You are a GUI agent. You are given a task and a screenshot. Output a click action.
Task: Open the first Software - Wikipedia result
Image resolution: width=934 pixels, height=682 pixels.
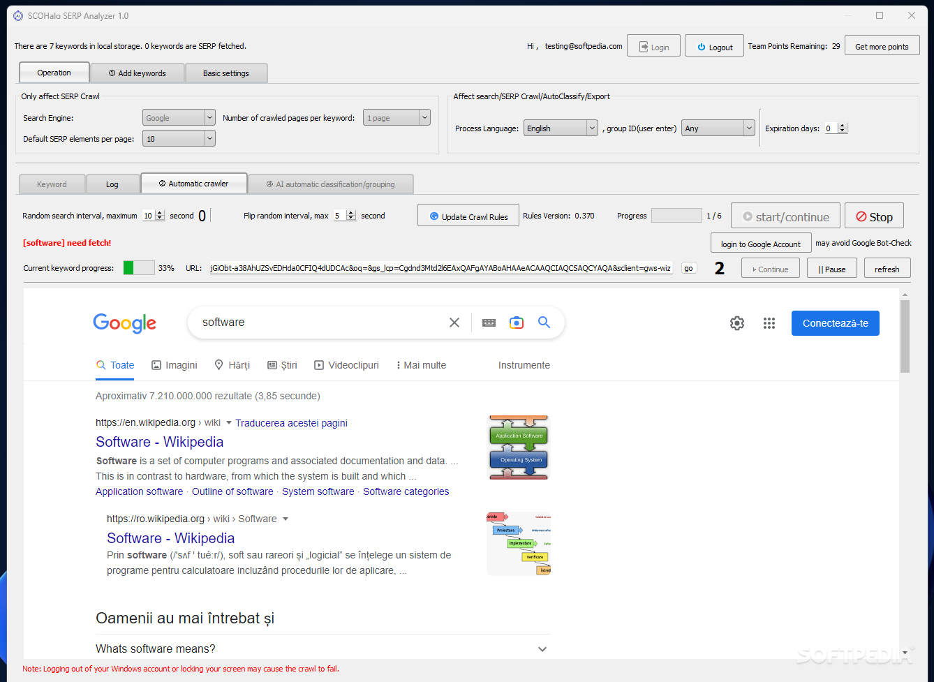[160, 442]
